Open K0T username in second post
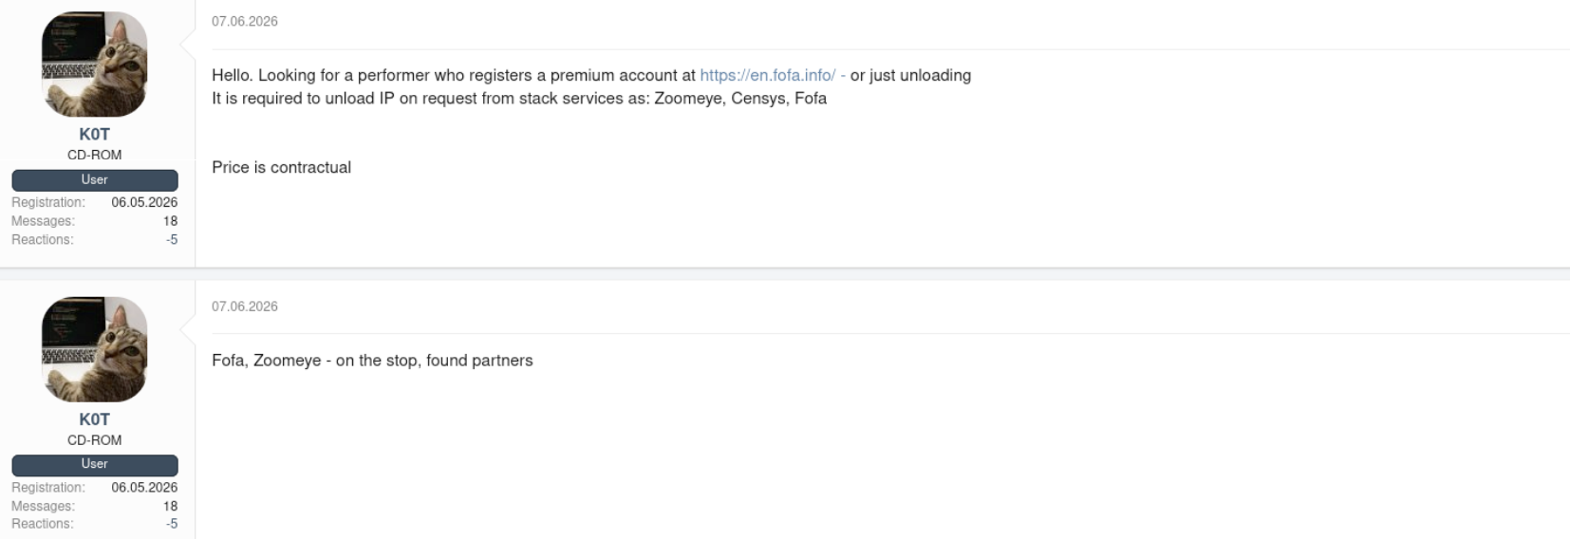Viewport: 1570px width, 539px height. pyautogui.click(x=95, y=419)
